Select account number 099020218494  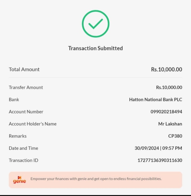tap(166, 112)
